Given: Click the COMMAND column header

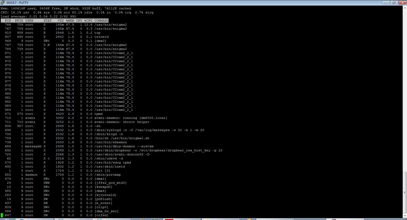Looking at the screenshot, I should click(101, 21).
